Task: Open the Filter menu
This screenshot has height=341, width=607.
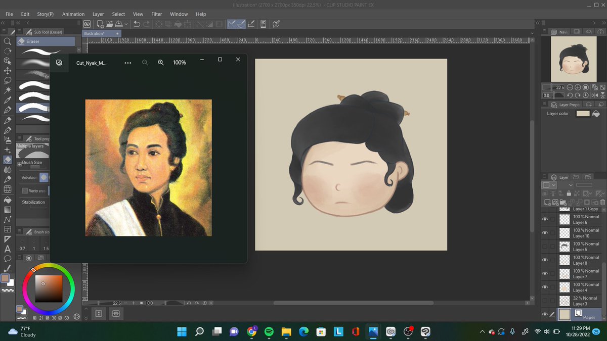Action: (x=157, y=14)
